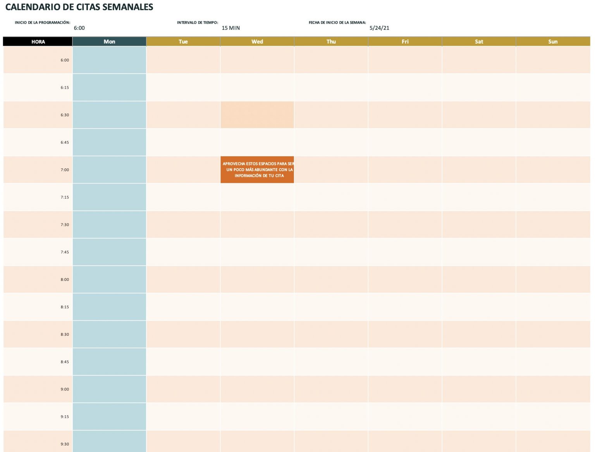595x452 pixels.
Task: Select Monday's blue 7:00 cell
Action: click(x=109, y=169)
